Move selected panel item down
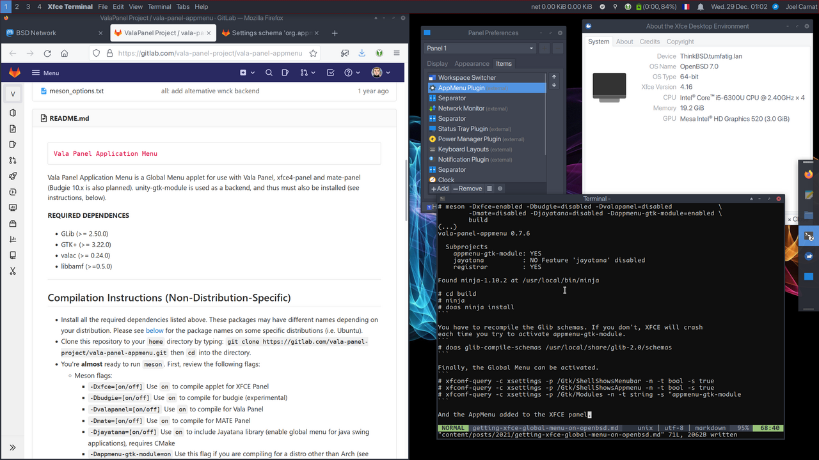 point(554,85)
